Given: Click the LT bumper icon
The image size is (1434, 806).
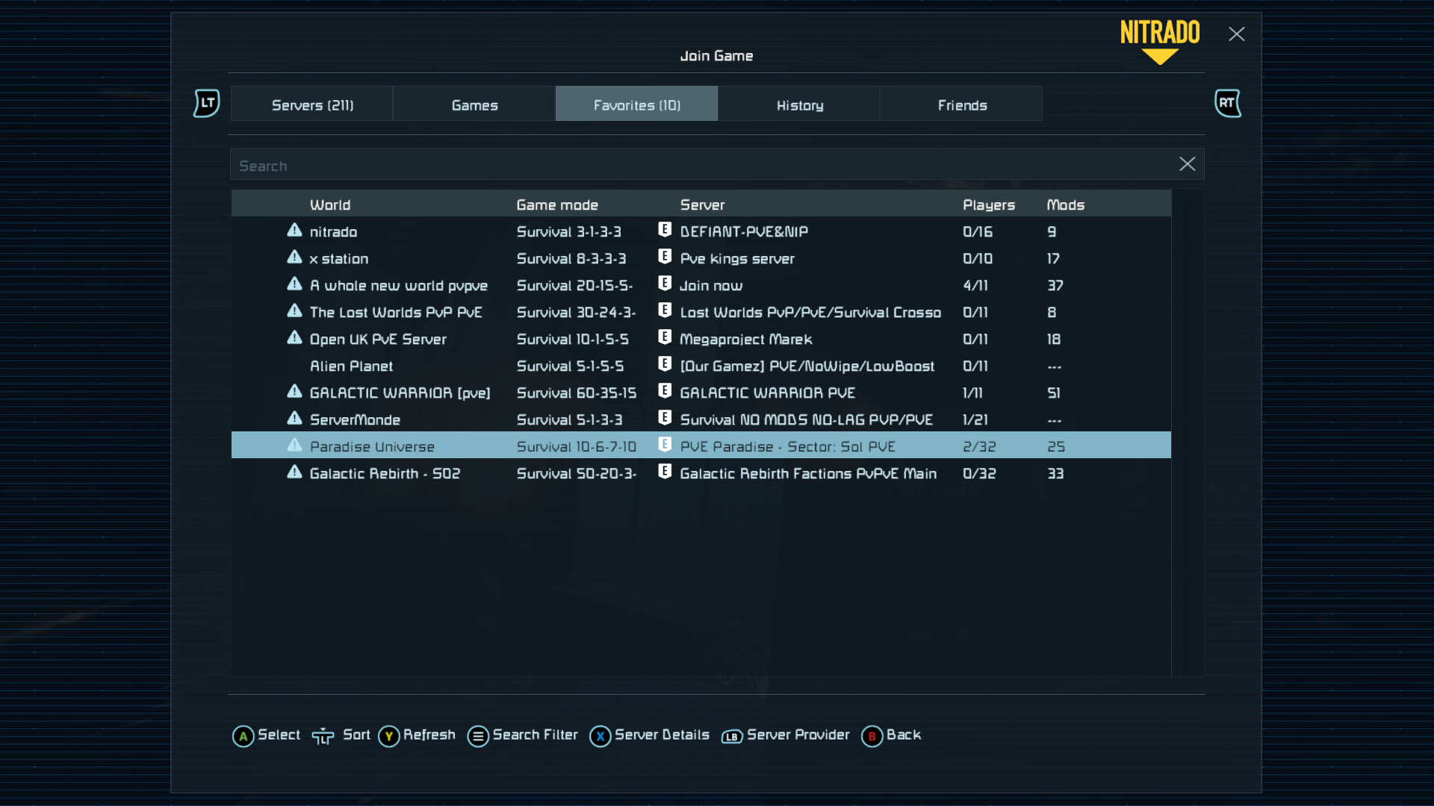Looking at the screenshot, I should pyautogui.click(x=207, y=103).
